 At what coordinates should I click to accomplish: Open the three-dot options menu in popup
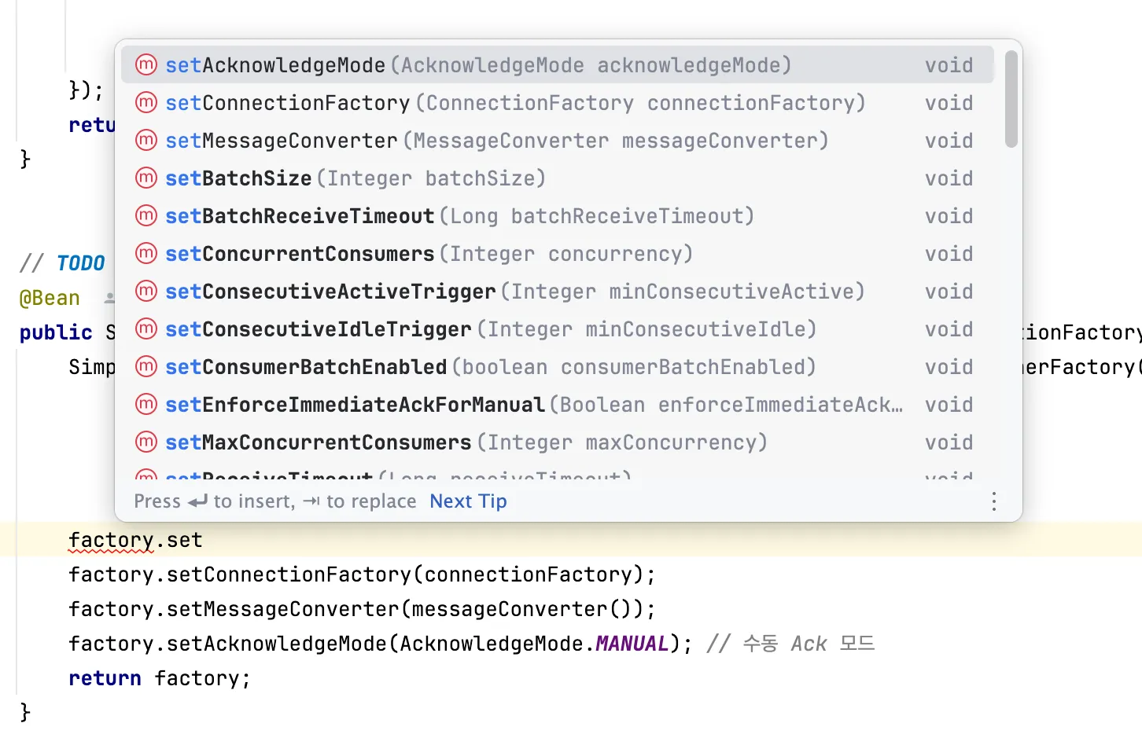[x=994, y=501]
